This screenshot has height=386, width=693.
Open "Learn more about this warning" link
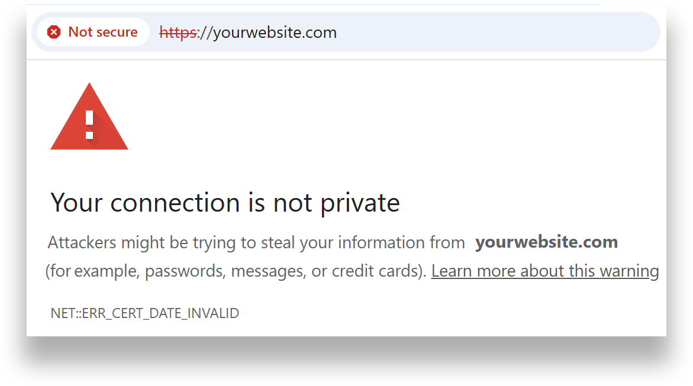[x=544, y=271]
